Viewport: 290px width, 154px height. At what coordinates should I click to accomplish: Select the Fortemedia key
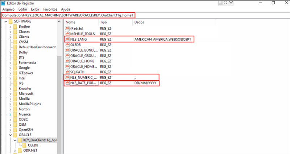tap(27, 62)
